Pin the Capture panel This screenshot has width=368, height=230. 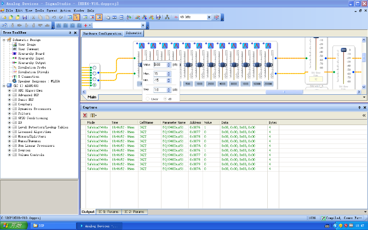(x=359, y=107)
